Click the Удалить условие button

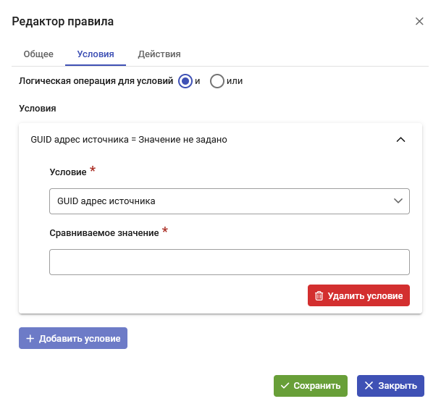pyautogui.click(x=358, y=295)
